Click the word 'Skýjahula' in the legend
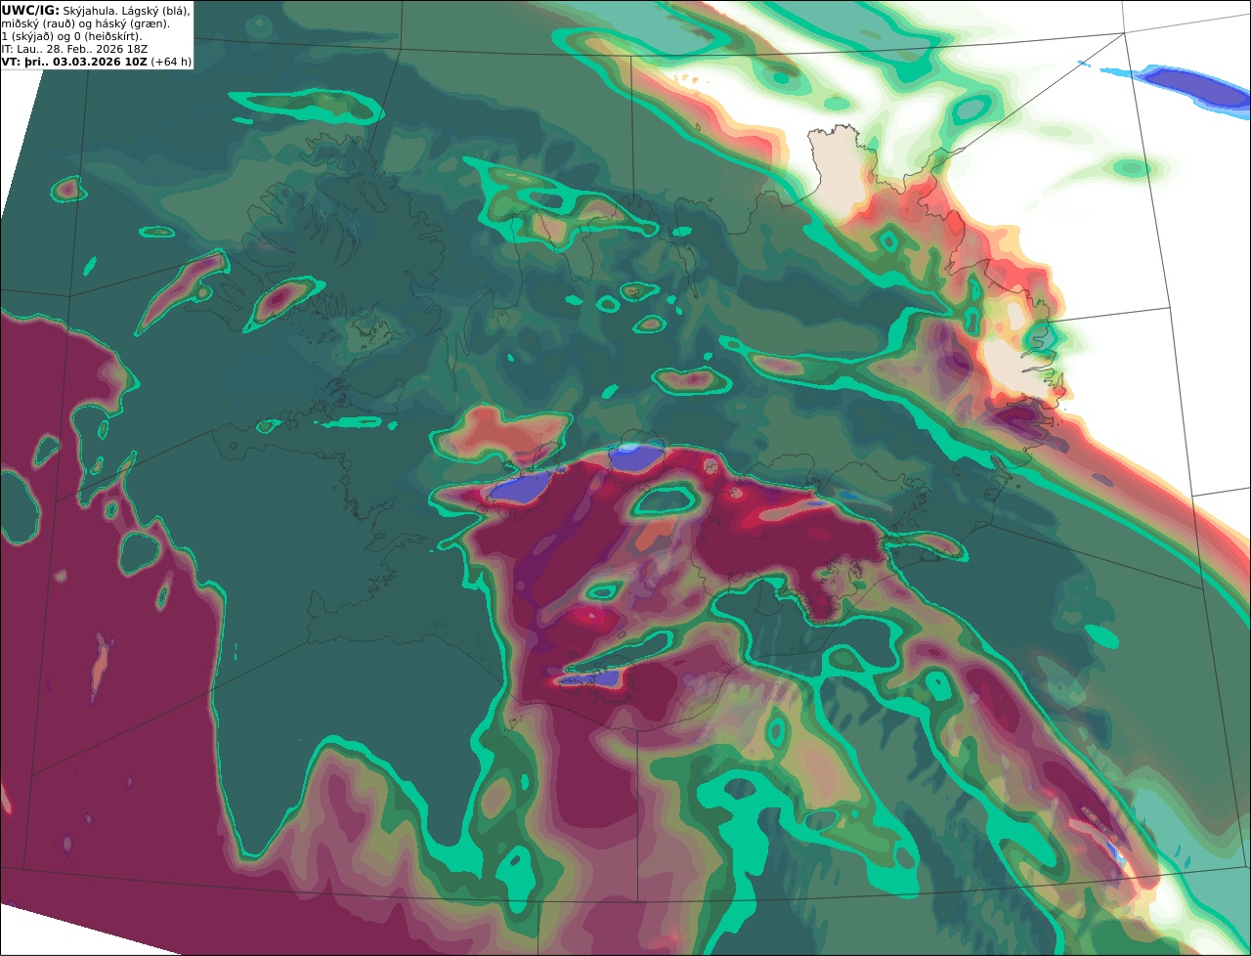Image resolution: width=1251 pixels, height=956 pixels. click(89, 10)
